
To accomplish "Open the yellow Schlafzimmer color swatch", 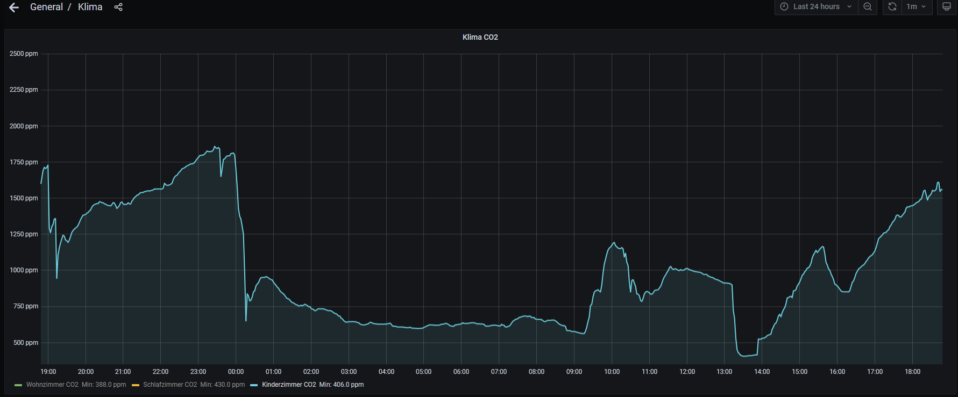I will (136, 385).
